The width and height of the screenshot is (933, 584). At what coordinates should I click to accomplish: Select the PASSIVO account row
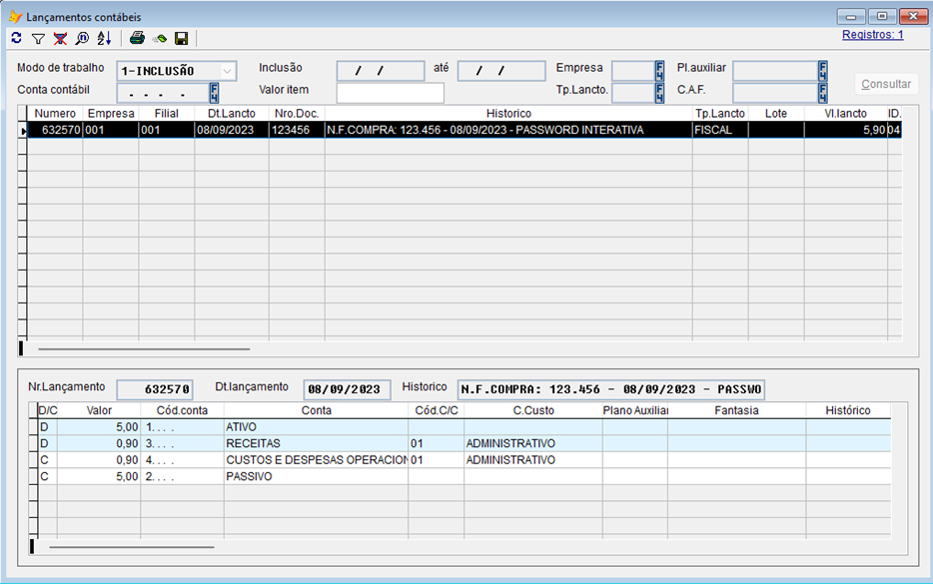click(315, 476)
